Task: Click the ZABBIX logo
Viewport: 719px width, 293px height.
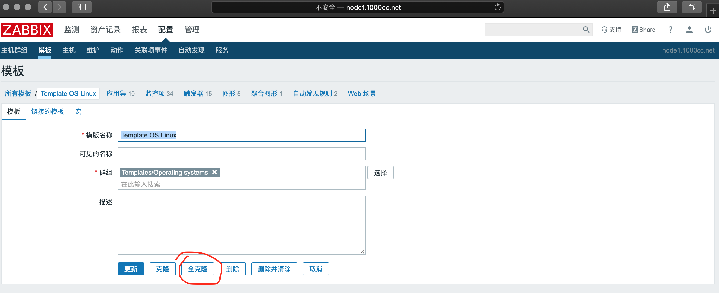Action: pos(27,30)
